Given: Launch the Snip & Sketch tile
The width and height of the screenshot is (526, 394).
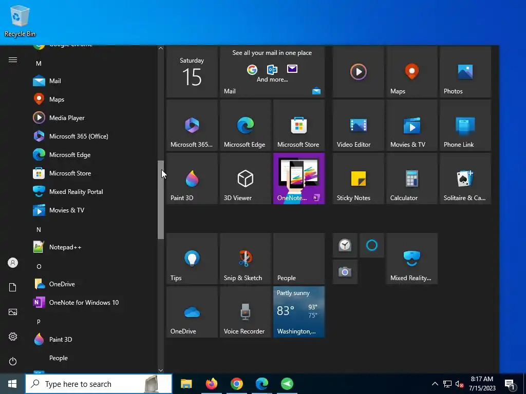Looking at the screenshot, I should 245,259.
